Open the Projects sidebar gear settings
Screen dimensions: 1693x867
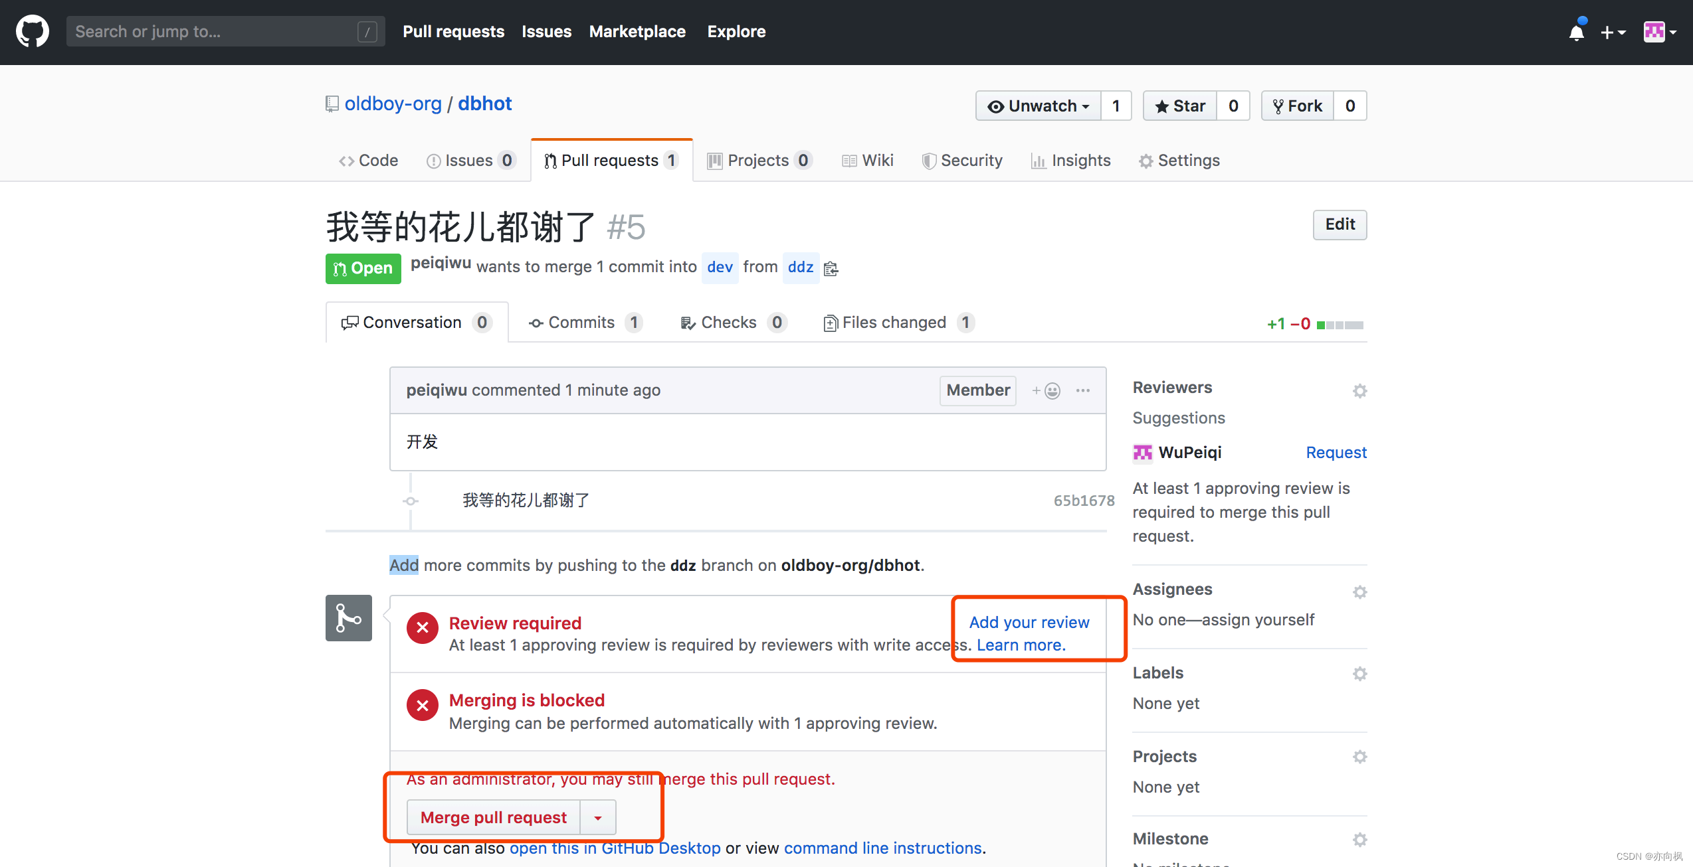pos(1359,757)
